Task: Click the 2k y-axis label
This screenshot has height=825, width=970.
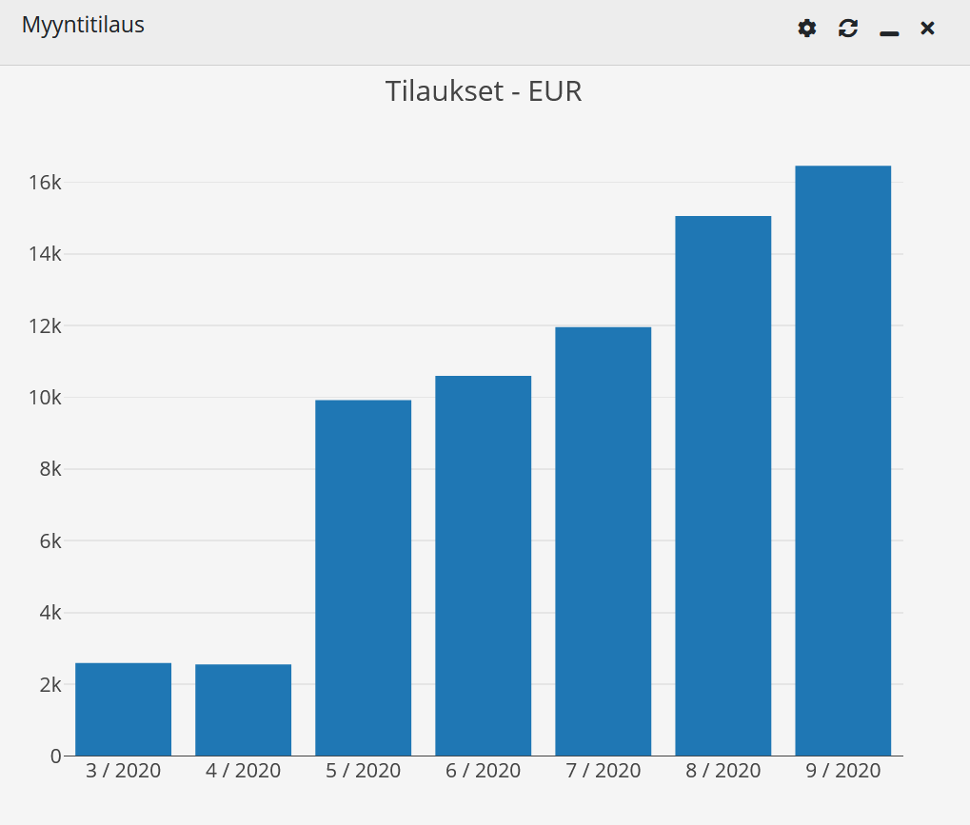Action: [x=49, y=685]
